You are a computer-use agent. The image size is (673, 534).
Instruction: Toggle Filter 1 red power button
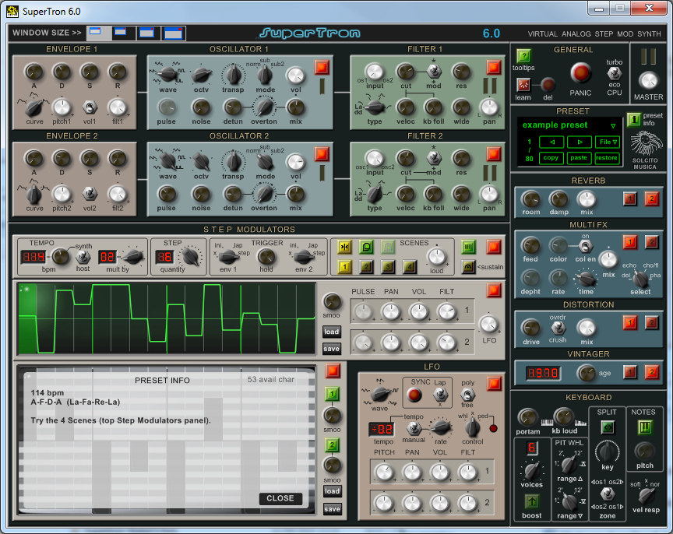pyautogui.click(x=494, y=68)
